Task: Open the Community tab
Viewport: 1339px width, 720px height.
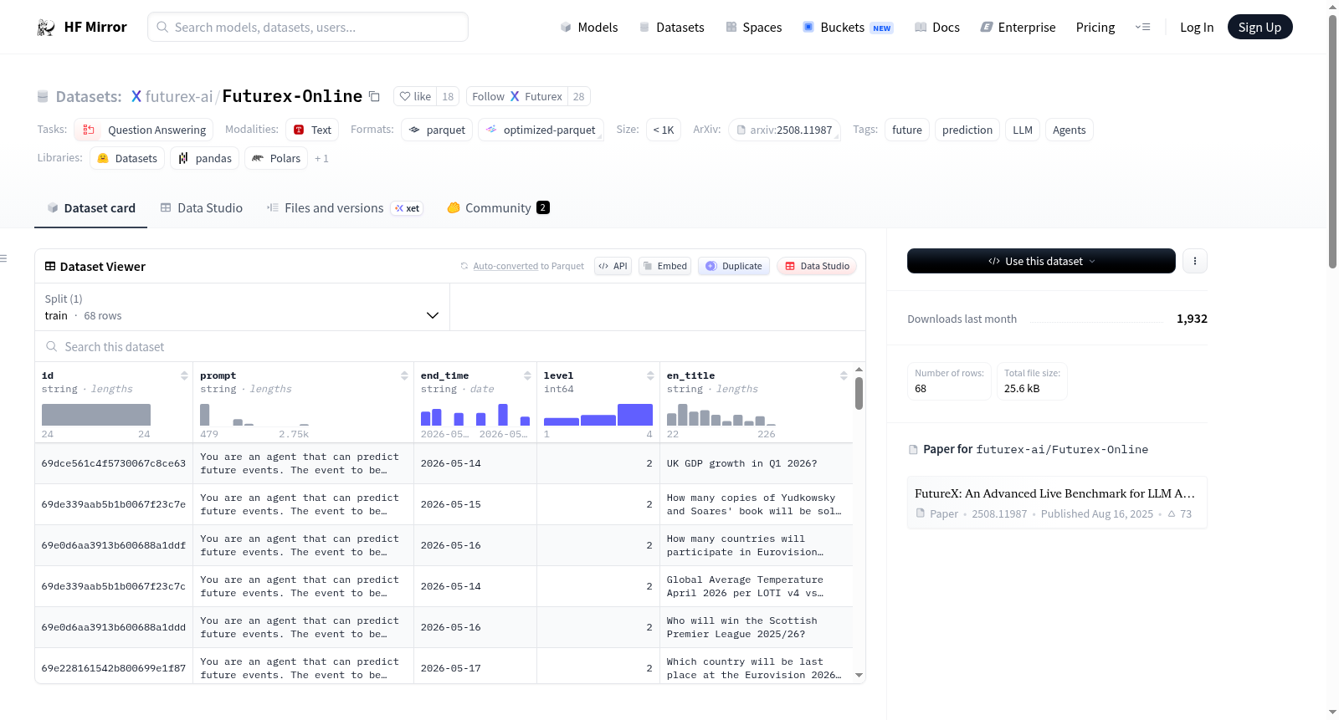Action: (x=499, y=208)
